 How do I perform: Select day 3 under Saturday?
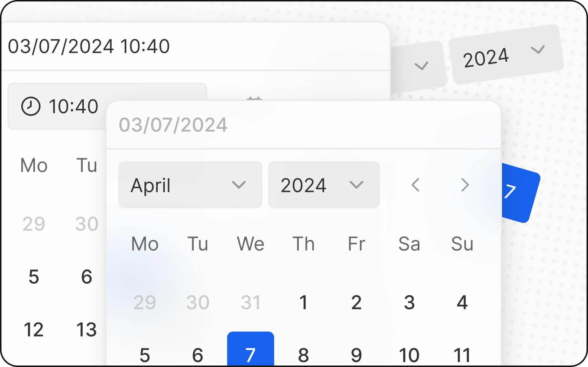point(409,303)
